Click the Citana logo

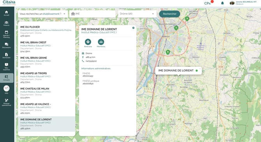click(x=9, y=2)
